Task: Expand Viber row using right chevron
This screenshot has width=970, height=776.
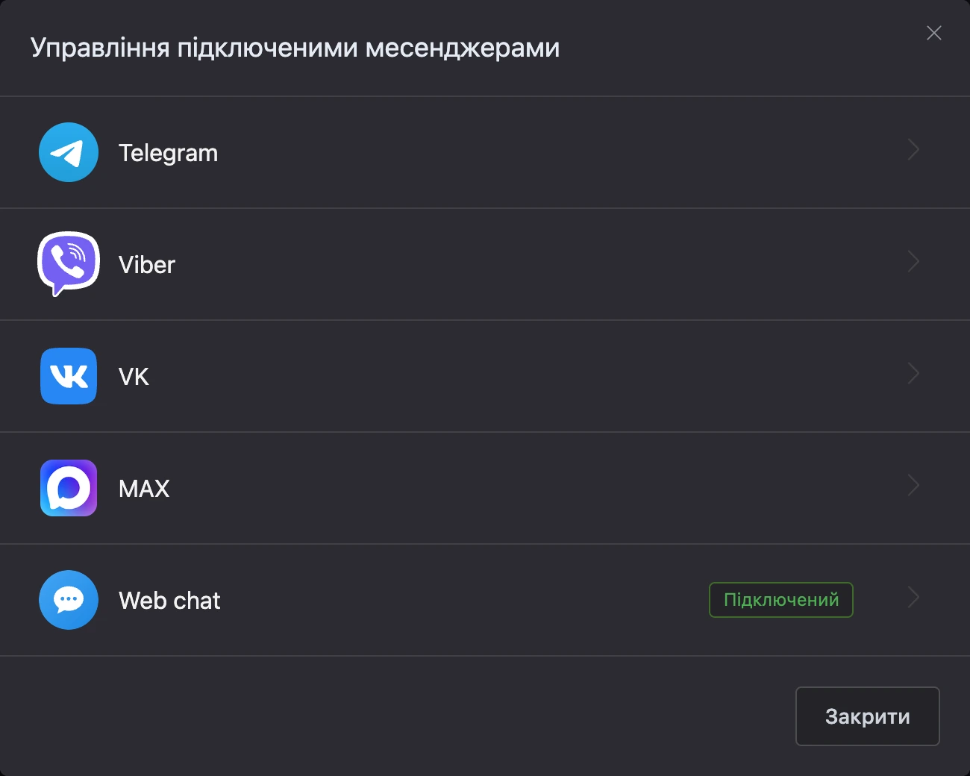Action: (x=913, y=262)
